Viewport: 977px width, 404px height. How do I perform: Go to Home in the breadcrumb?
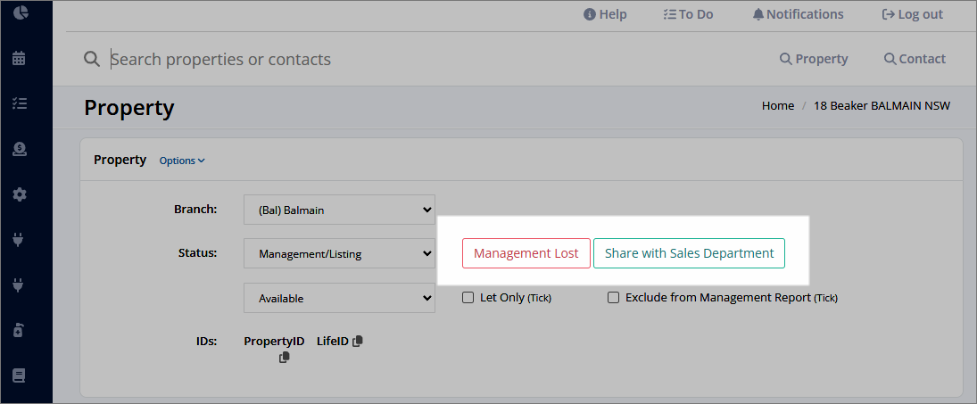tap(778, 106)
